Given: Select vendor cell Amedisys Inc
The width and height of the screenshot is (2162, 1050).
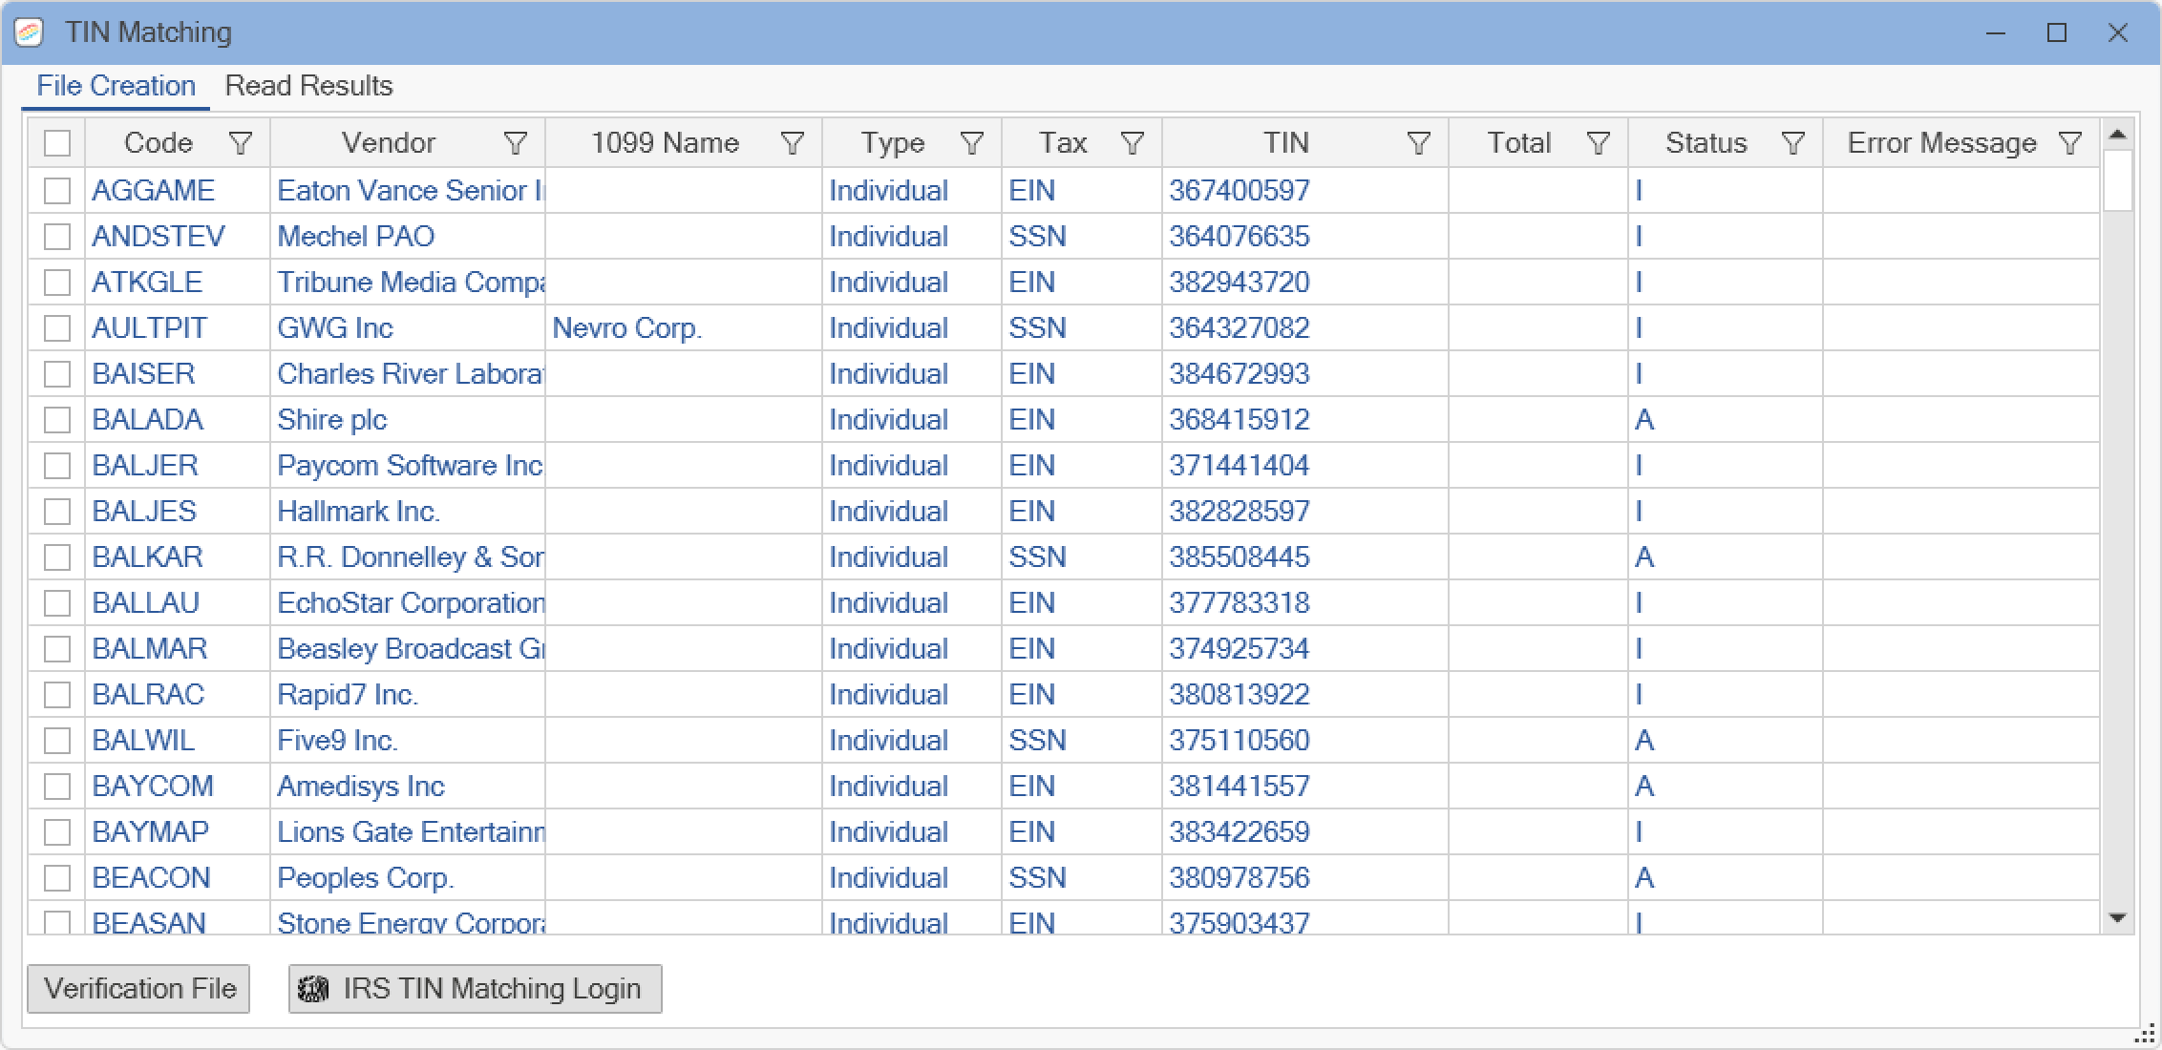Looking at the screenshot, I should [x=408, y=787].
